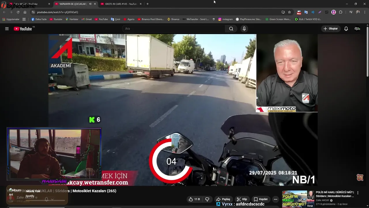The width and height of the screenshot is (369, 208).
Task: Open Green Screen Mem... bookmark
Action: 278,19
